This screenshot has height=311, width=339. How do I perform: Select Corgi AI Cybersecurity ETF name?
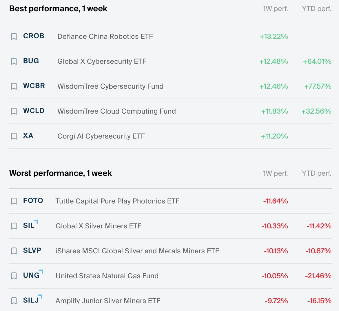[x=101, y=136]
